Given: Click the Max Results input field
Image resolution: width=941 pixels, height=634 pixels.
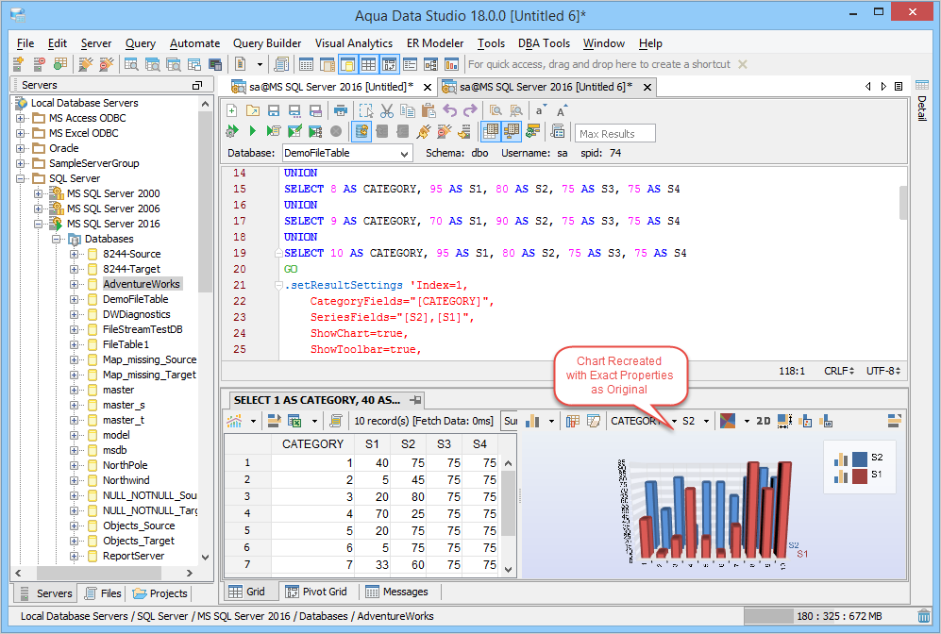Looking at the screenshot, I should 614,134.
